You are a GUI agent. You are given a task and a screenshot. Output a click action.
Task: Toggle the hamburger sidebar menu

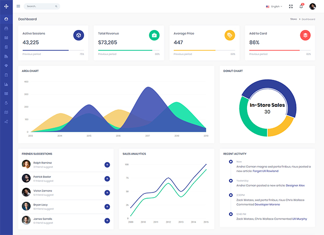(x=18, y=6)
